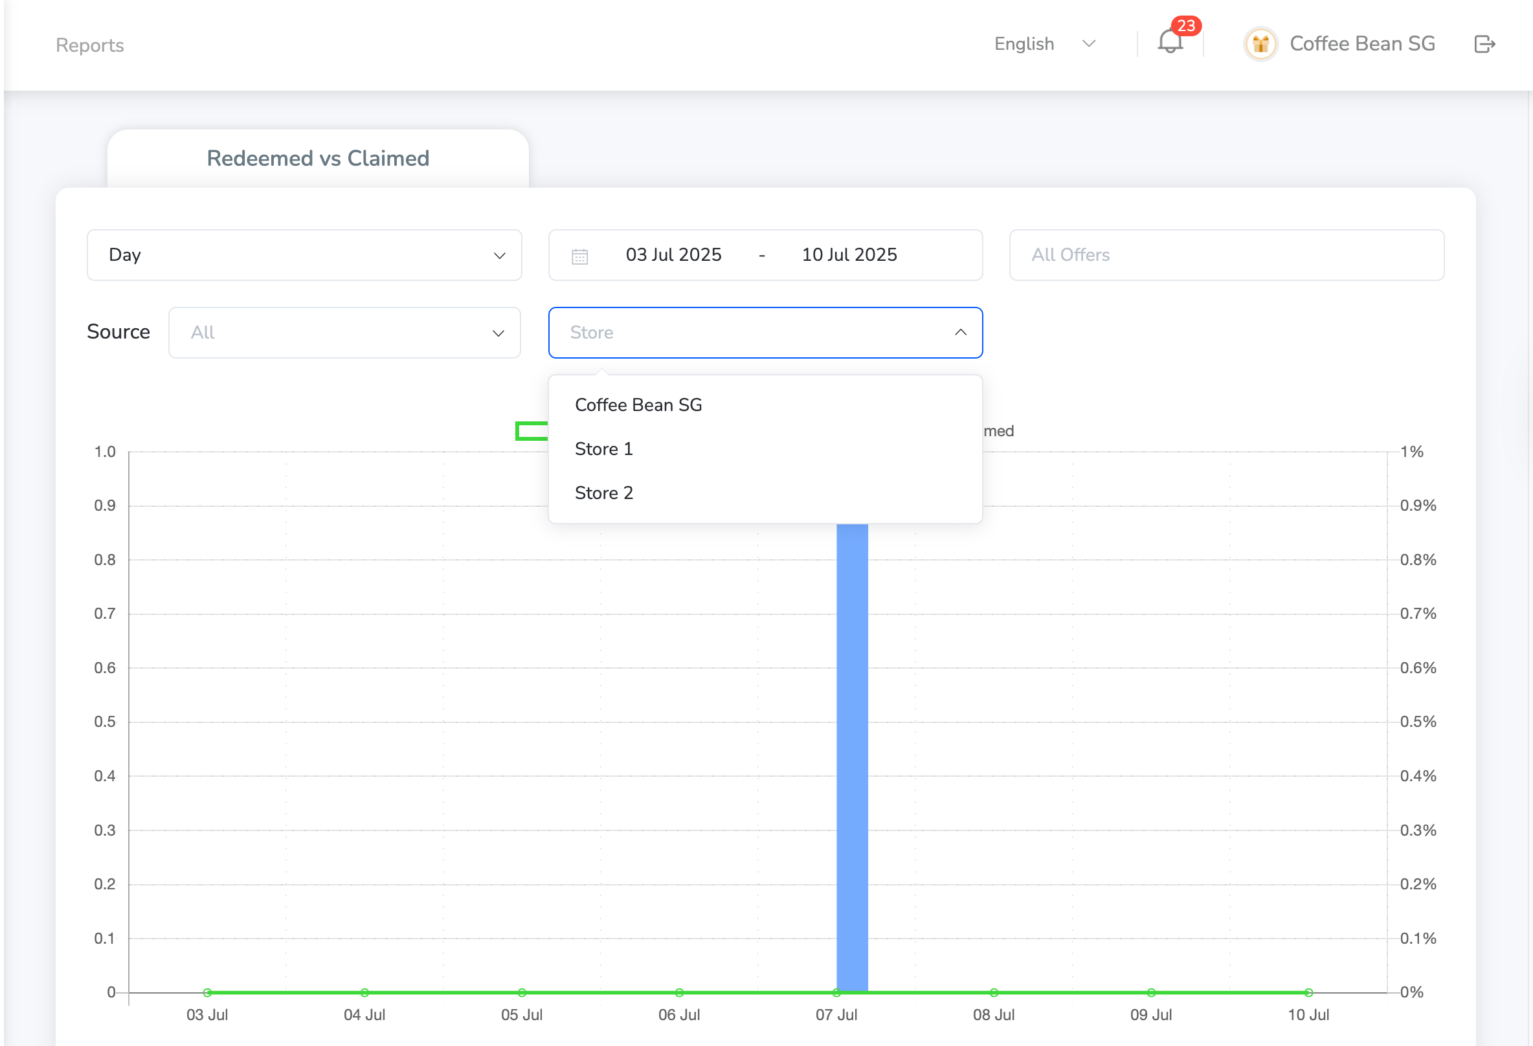Screen dimensions: 1533x1046
Task: Click the All Offers field
Action: pos(1226,255)
